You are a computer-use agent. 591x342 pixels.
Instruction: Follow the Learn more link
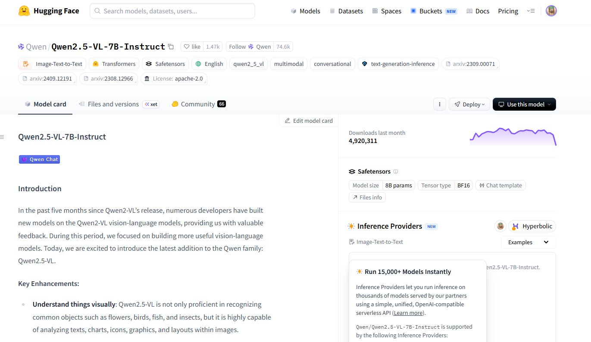[408, 313]
